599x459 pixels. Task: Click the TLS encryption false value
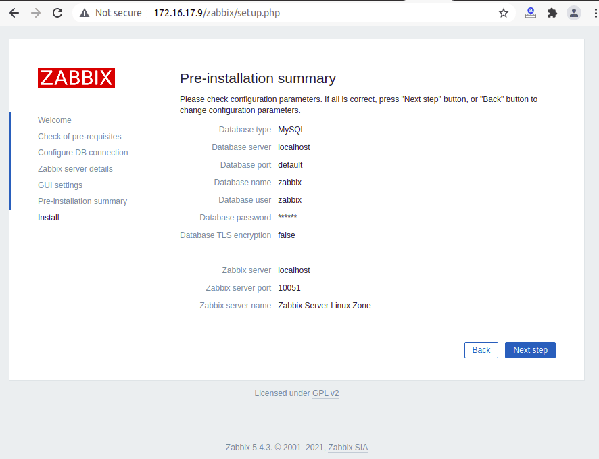(x=287, y=235)
